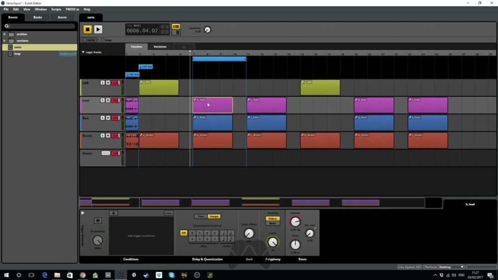Select the b_lead instrument on Lead track

coord(213,105)
